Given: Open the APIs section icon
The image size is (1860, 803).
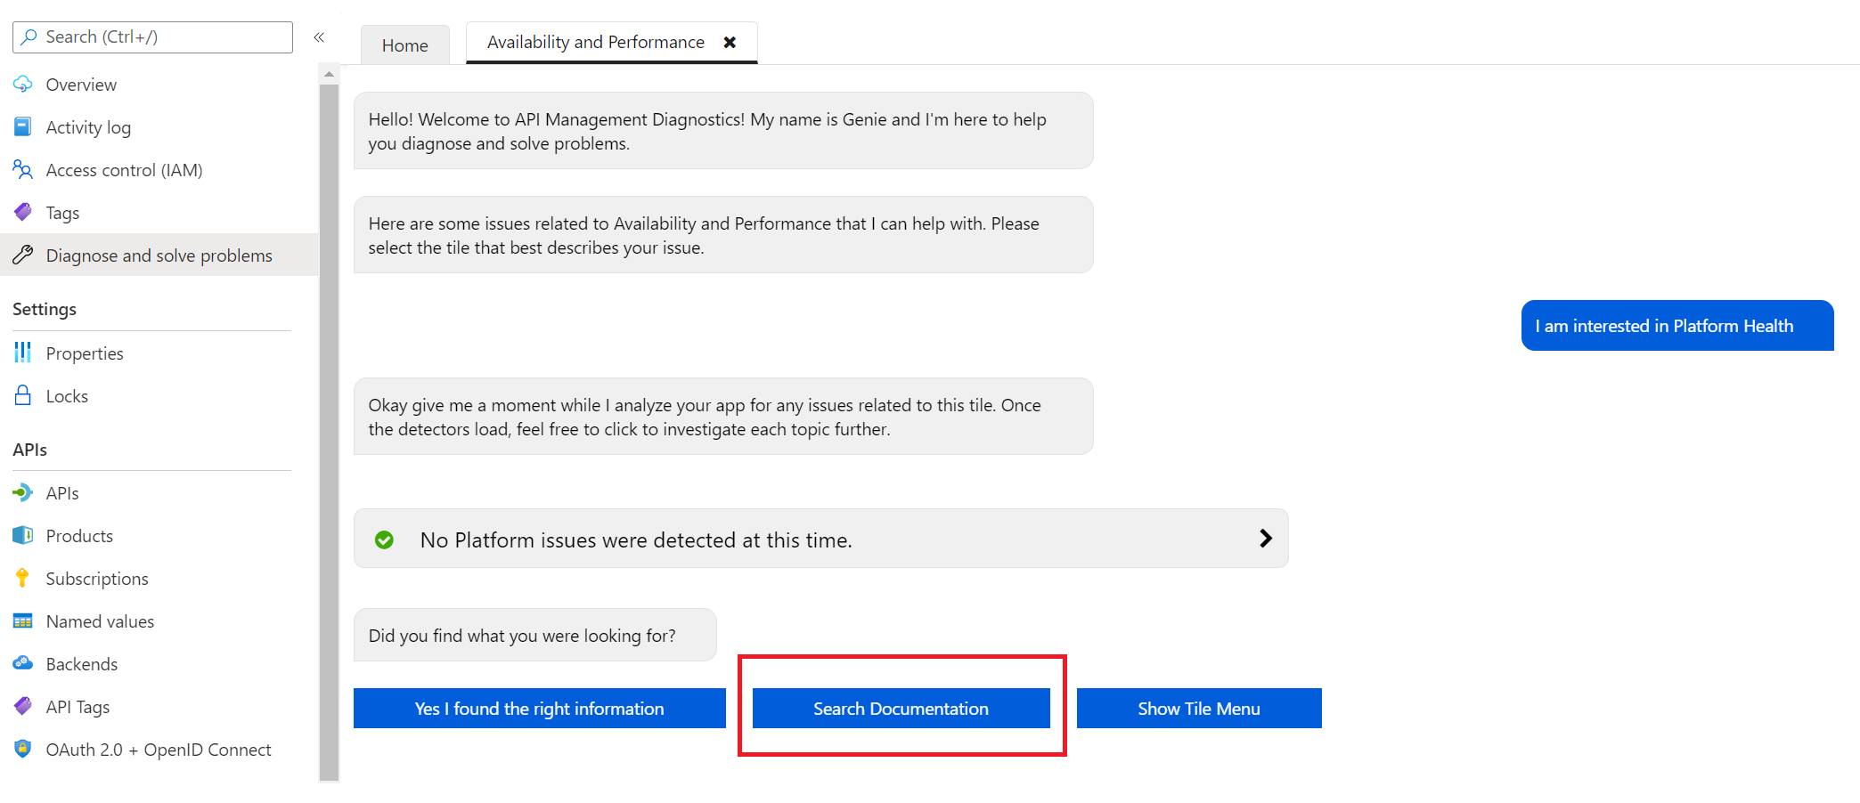Looking at the screenshot, I should 22,492.
